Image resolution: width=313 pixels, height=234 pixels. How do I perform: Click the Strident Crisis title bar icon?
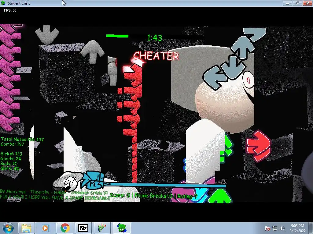coord(3,3)
